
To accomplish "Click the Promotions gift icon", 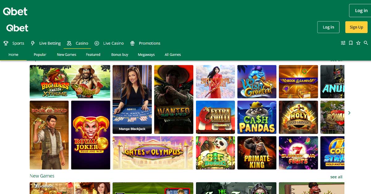I will click(132, 43).
